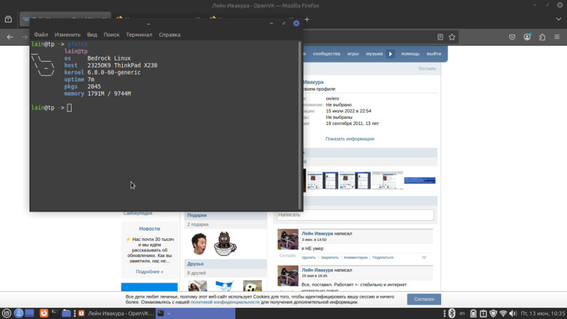Launch Firefox from the panel launcher

click(44, 313)
